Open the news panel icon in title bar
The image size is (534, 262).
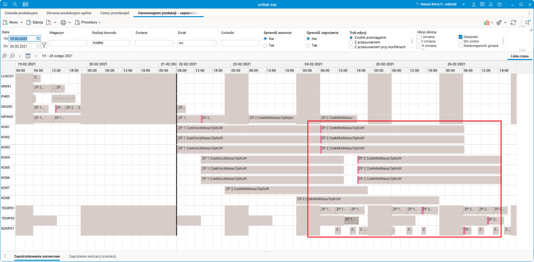coord(25,4)
